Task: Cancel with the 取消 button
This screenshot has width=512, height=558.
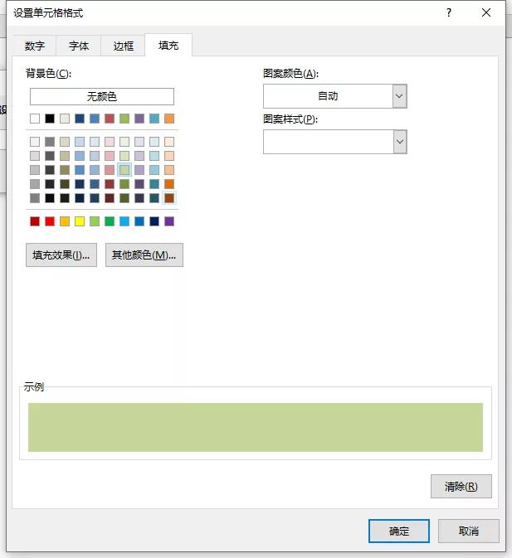Action: 469,531
